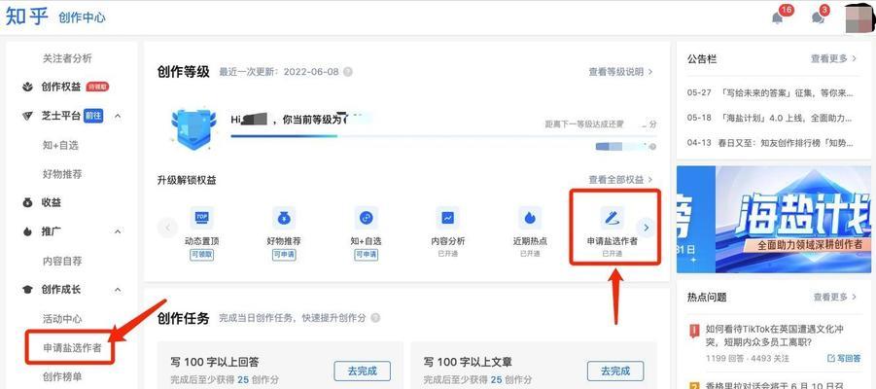Click the 推广 flame icon in the sidebar
The height and width of the screenshot is (389, 876).
(x=27, y=232)
